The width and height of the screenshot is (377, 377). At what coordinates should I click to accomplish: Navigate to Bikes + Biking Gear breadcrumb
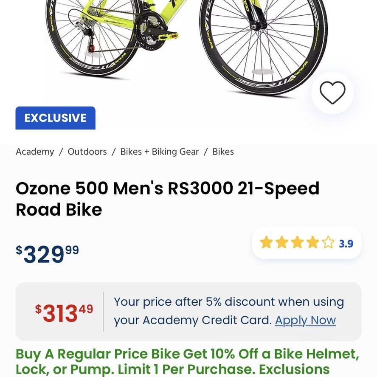coord(159,152)
